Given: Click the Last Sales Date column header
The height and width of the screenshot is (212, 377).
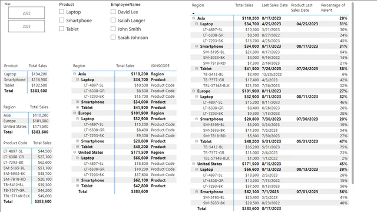Looking at the screenshot, I should (275, 5).
